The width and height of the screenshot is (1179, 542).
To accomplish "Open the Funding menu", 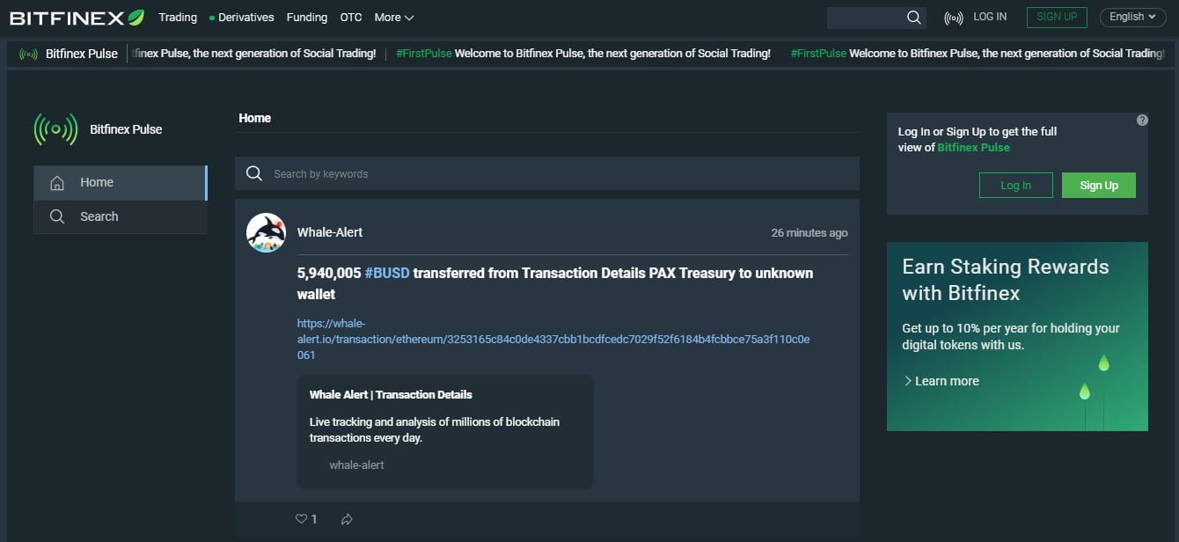I will 307,17.
